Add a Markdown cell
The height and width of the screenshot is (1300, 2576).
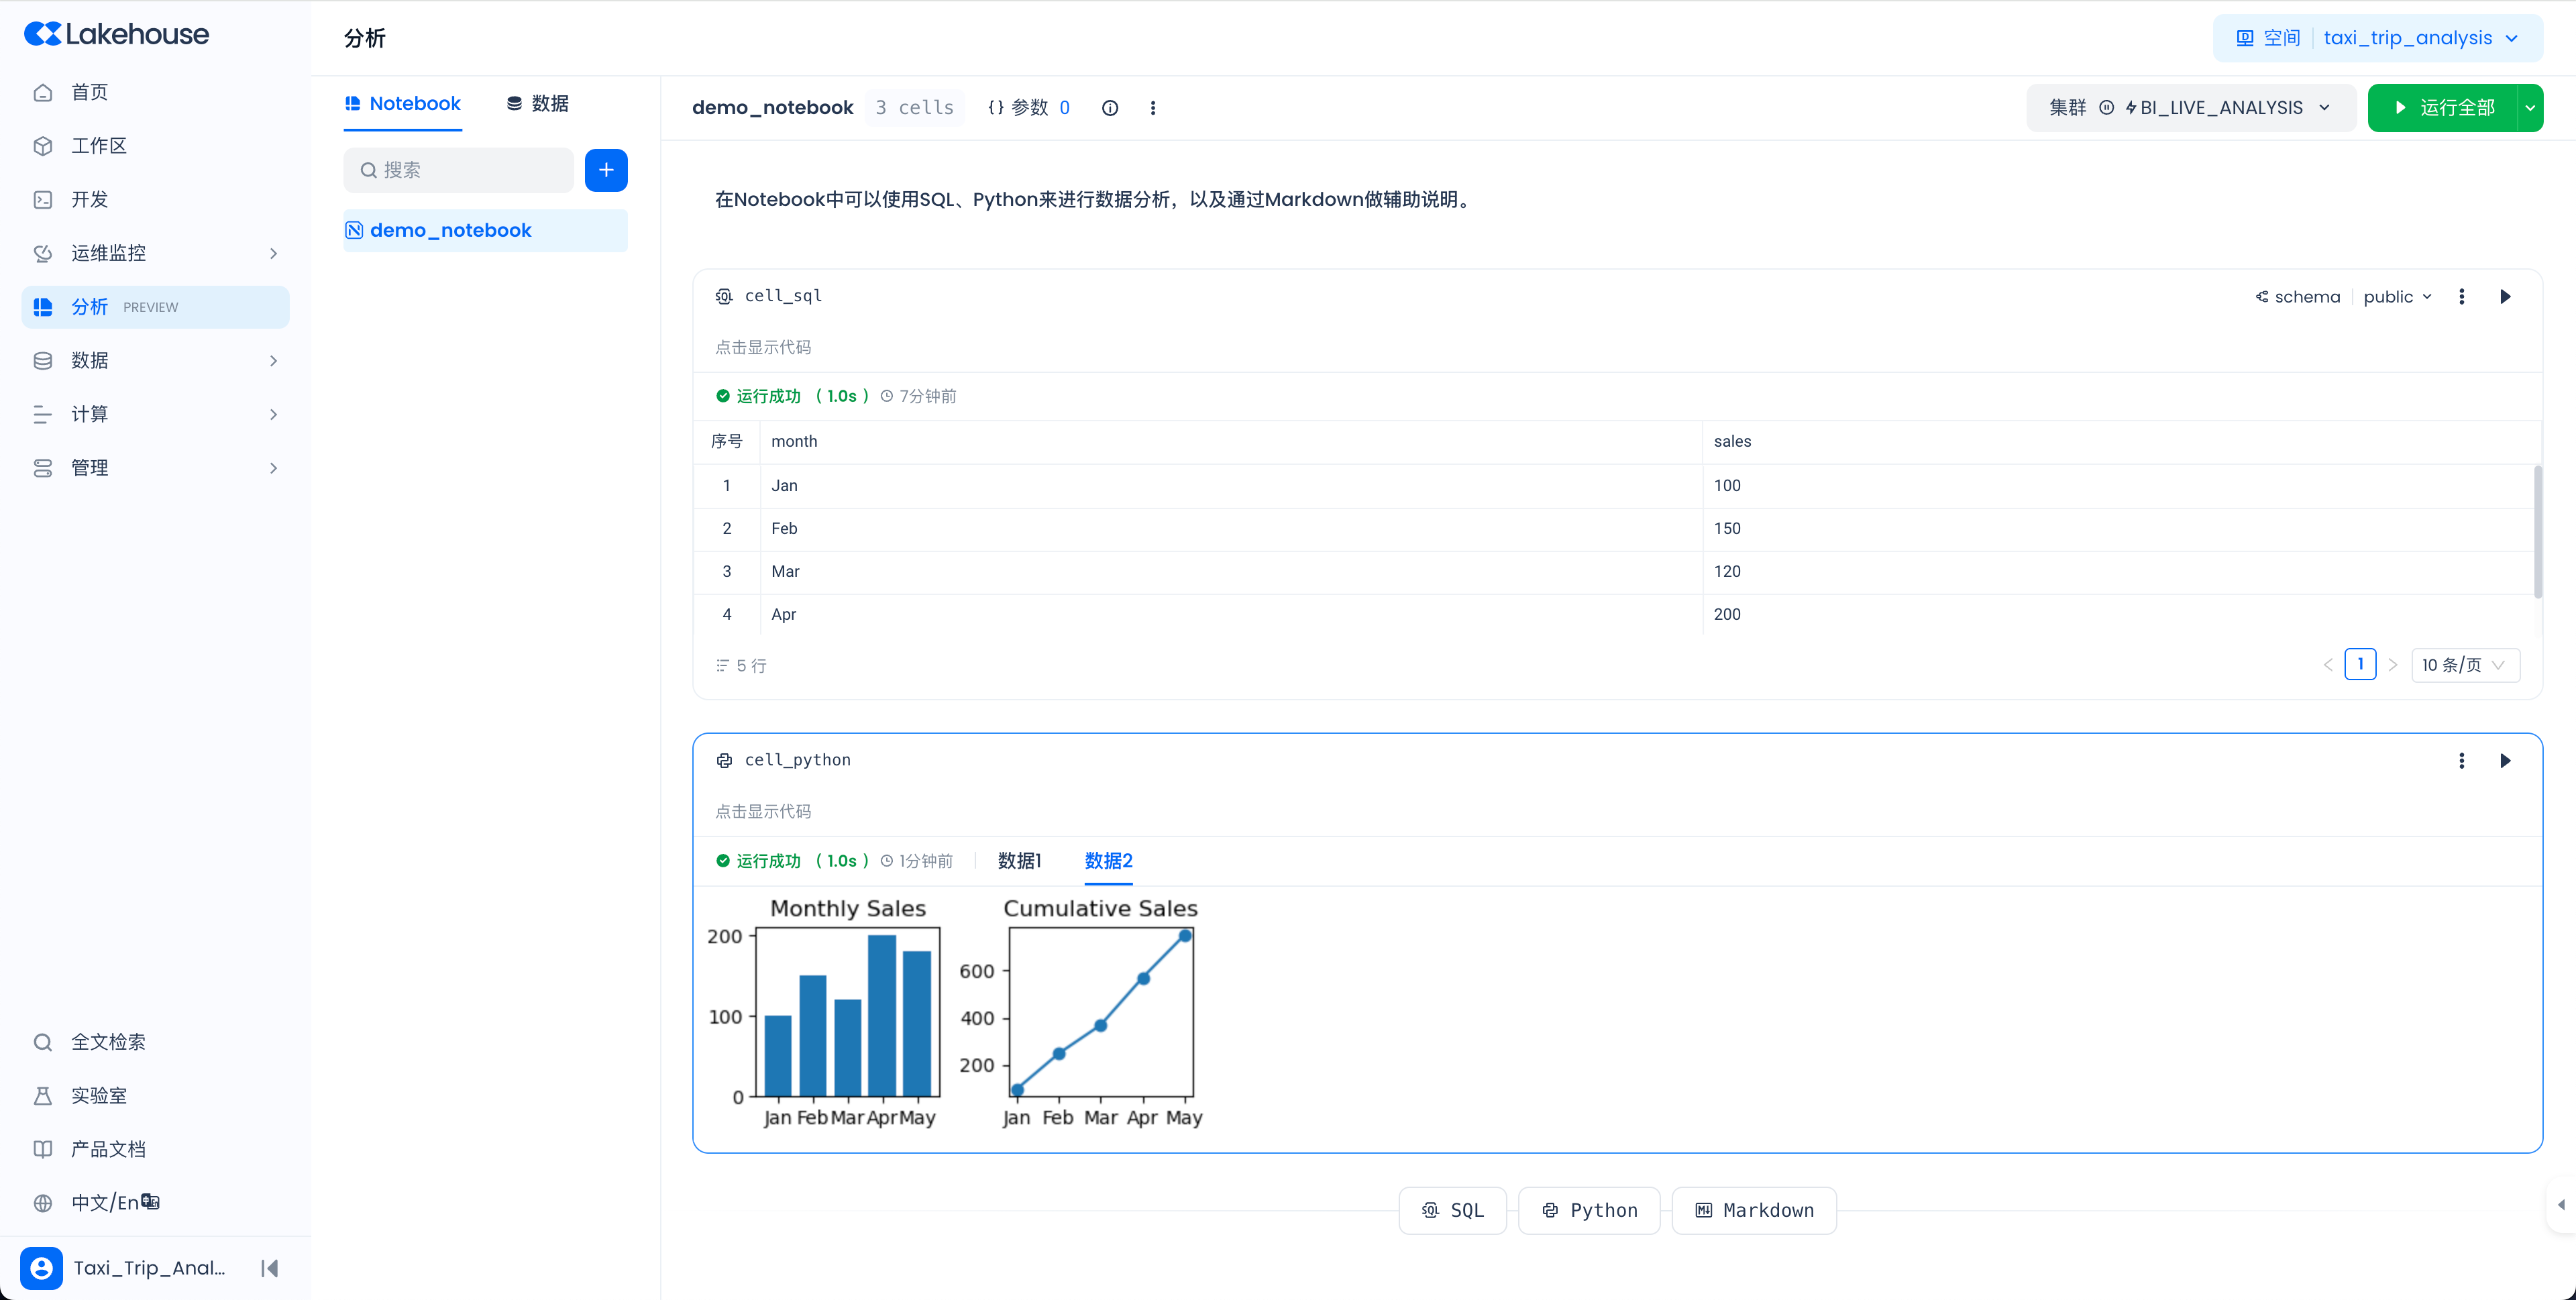coord(1754,1211)
